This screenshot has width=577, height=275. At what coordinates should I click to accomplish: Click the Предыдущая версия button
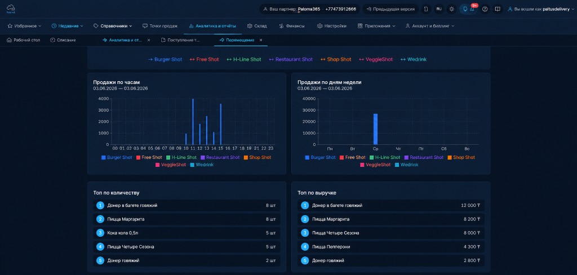pyautogui.click(x=390, y=9)
